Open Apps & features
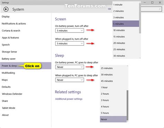 coord(10,38)
